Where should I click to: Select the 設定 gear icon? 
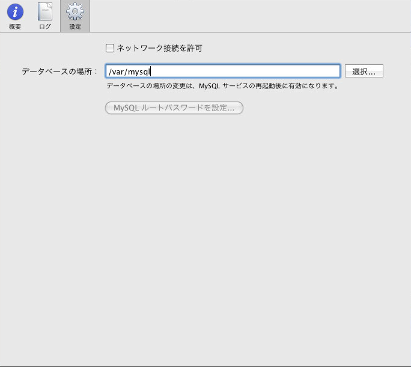75,11
